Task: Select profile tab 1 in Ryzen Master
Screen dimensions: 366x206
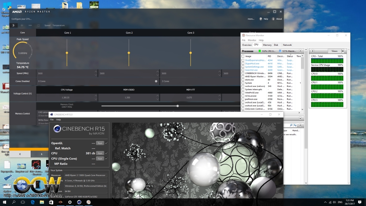Action: point(41,154)
